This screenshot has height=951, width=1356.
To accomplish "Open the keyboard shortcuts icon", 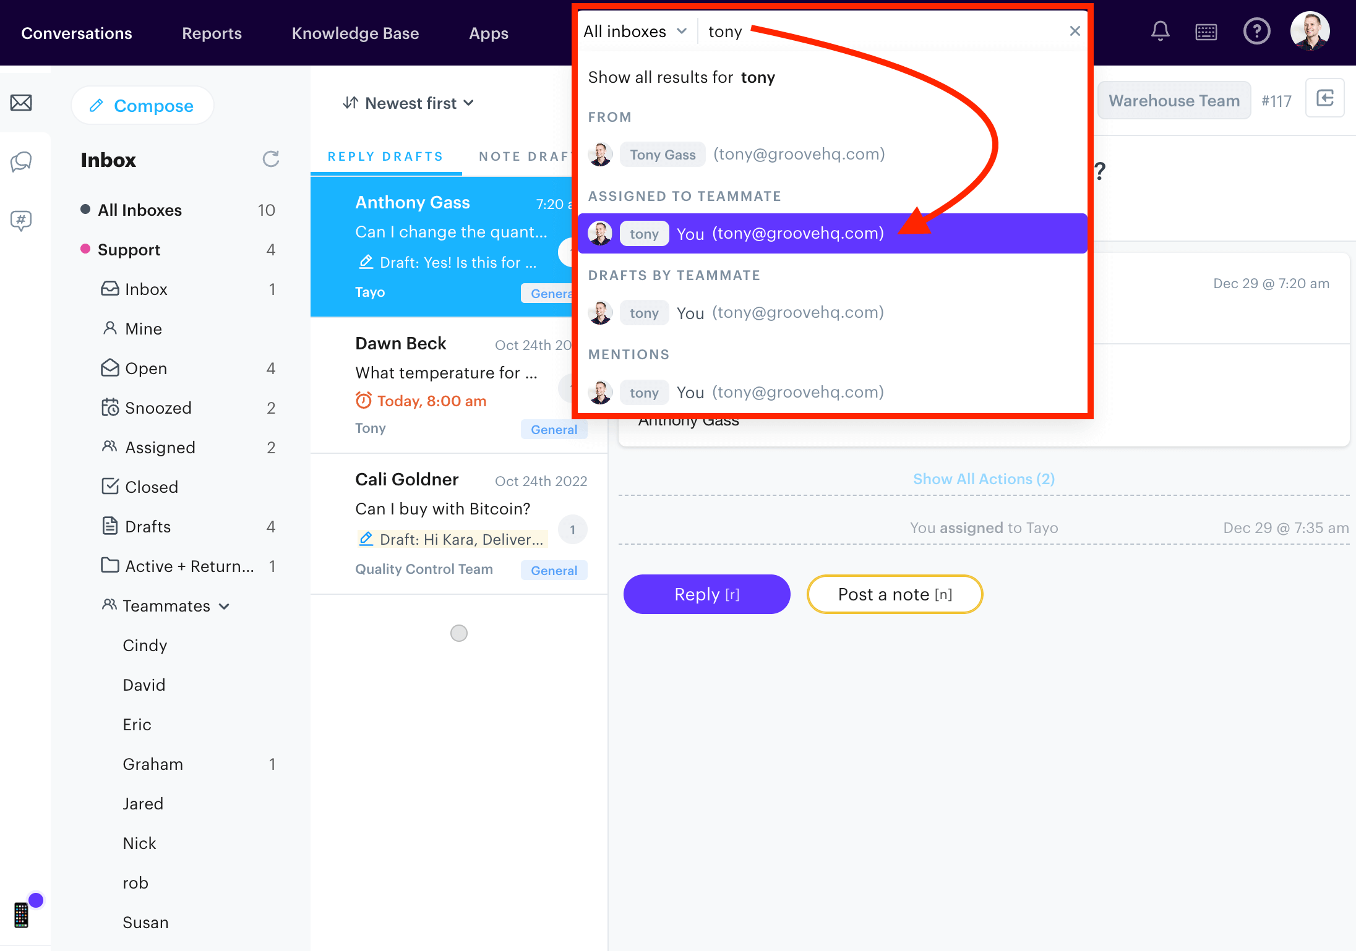I will point(1206,32).
